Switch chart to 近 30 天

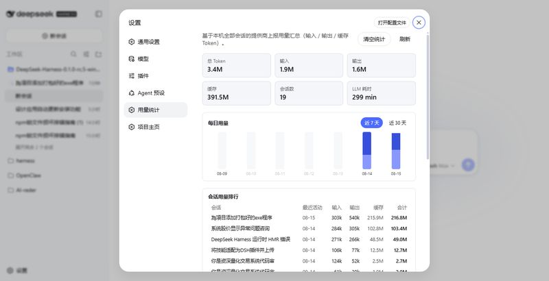397,123
